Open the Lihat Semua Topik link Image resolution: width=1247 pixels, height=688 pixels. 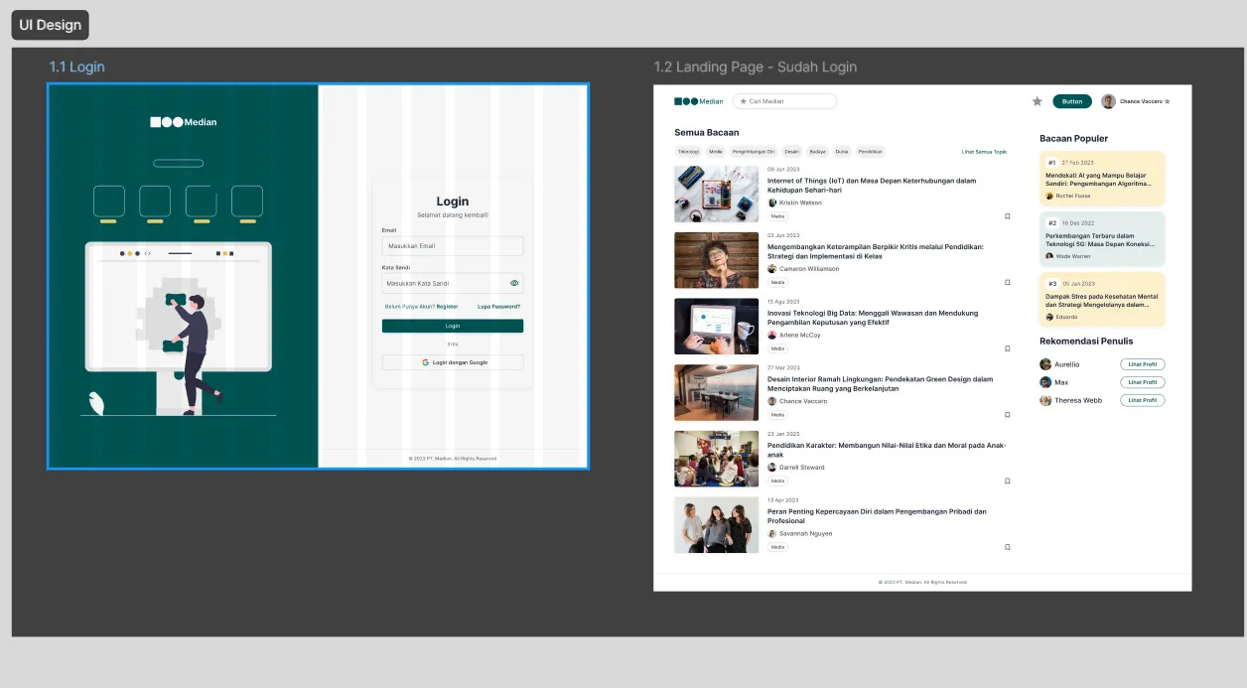pos(984,151)
